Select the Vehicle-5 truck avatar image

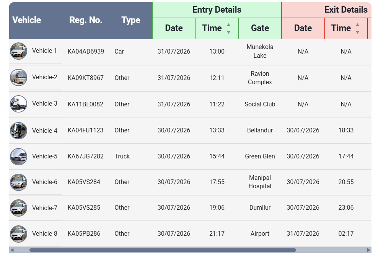(x=19, y=157)
